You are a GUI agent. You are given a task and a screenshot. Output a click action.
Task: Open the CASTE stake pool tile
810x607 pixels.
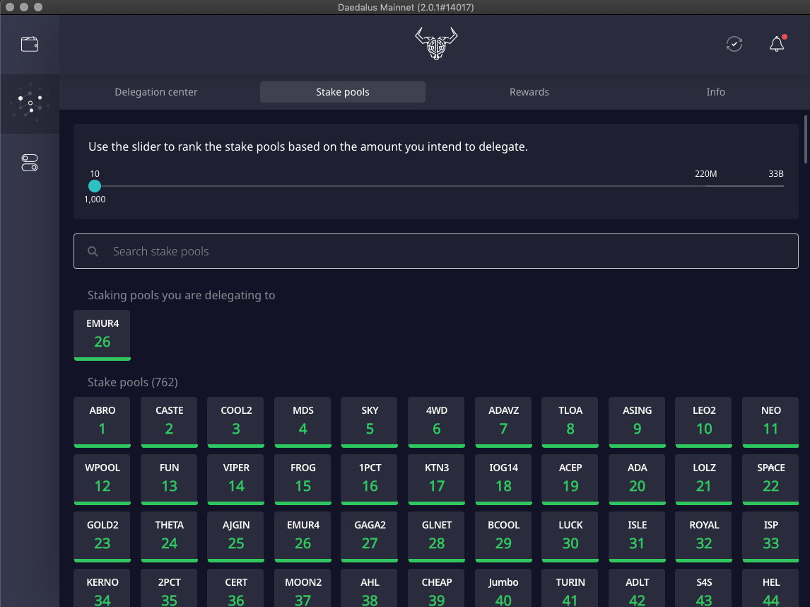(169, 422)
